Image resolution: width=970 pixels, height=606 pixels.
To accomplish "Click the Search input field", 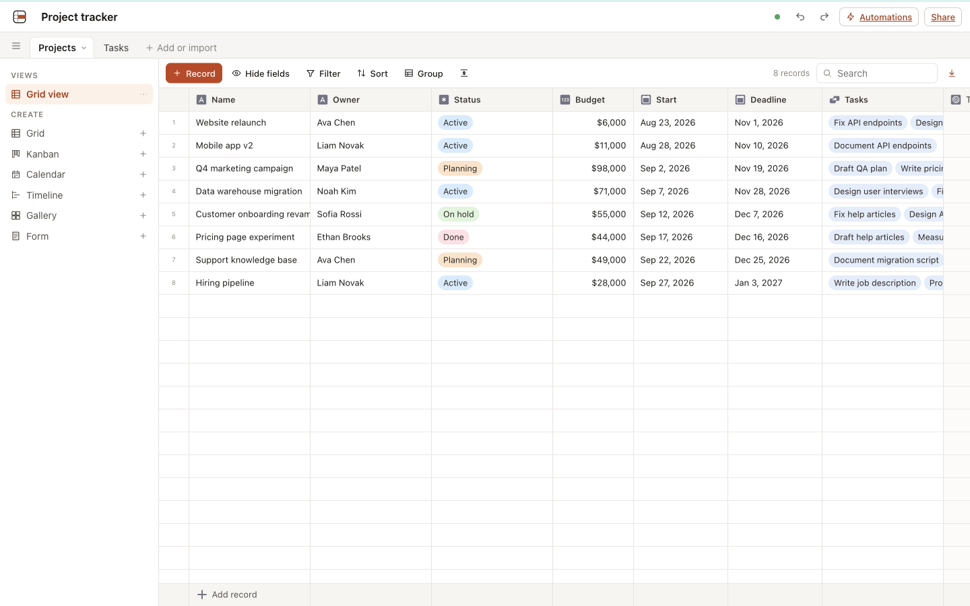I will tap(877, 73).
